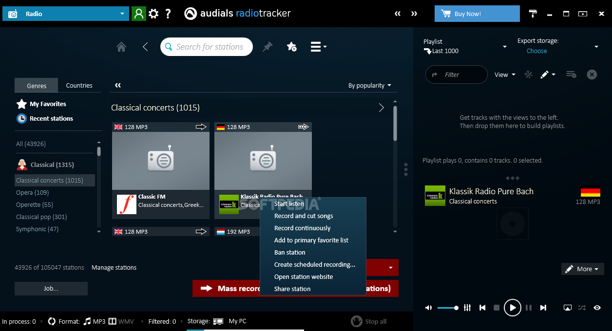
Task: Collapse panel with double left chevron
Action: 398,14
